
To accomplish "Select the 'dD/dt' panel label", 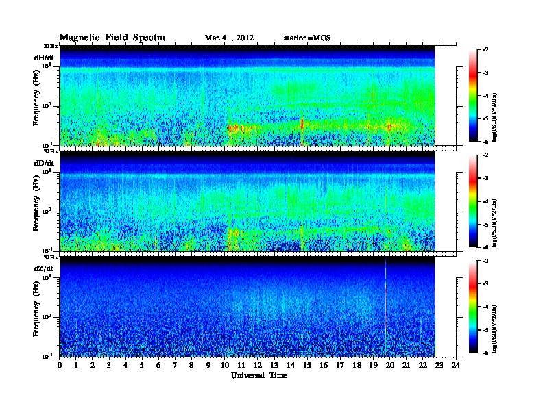I will point(44,163).
